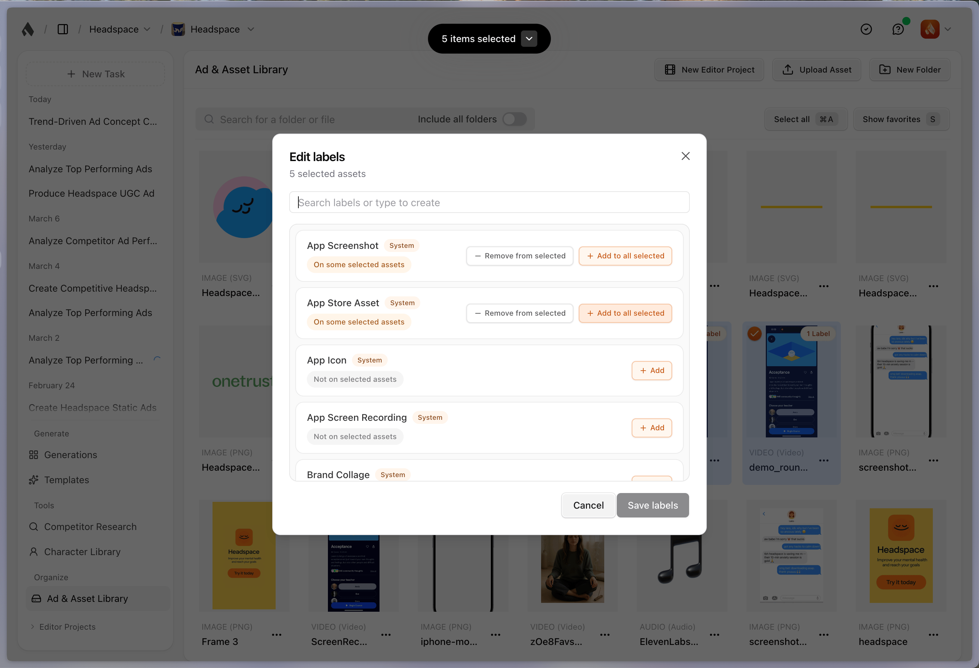
Task: Click the Character Library person icon
Action: 34,551
